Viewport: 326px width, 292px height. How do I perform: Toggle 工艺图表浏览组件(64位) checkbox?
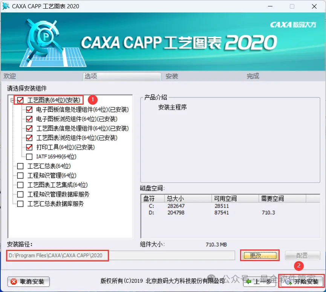click(29, 138)
